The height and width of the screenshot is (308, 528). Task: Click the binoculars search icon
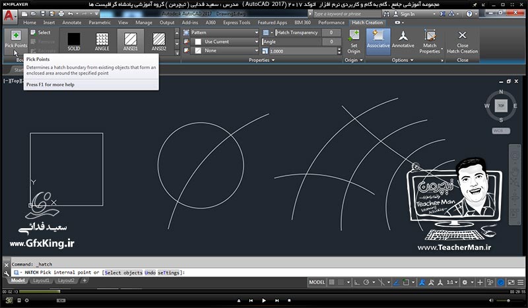point(386,14)
